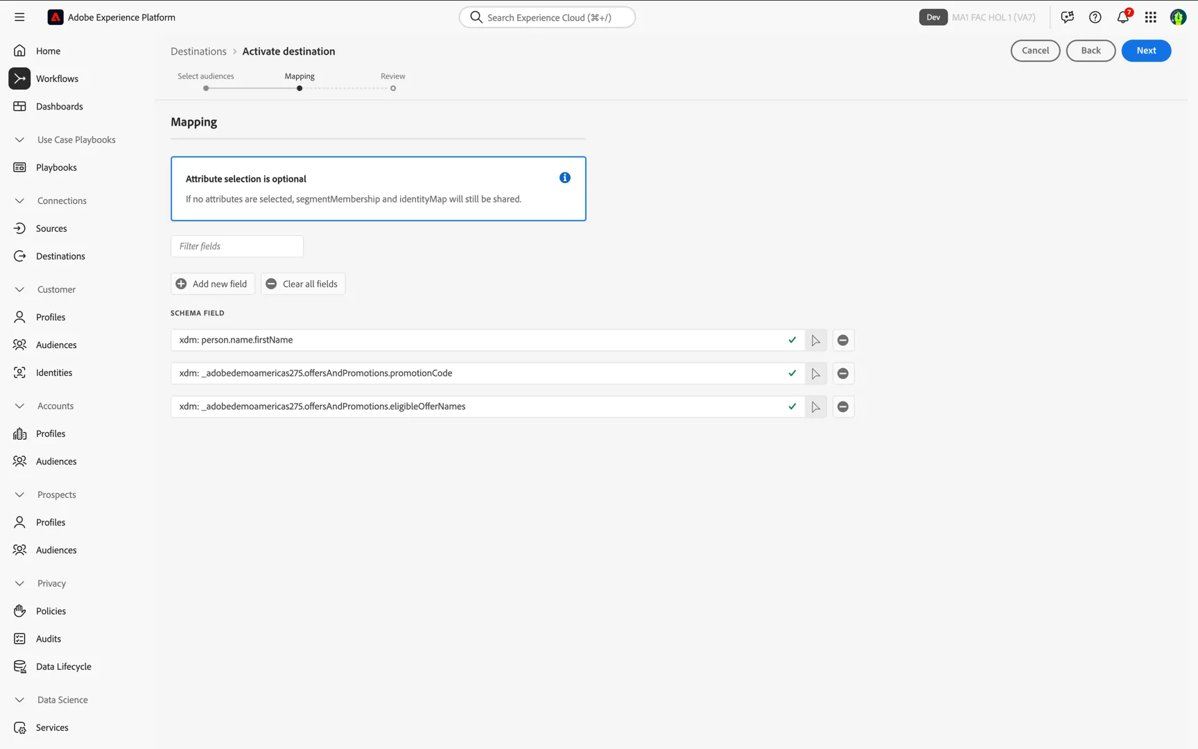
Task: Click the Adobe Experience Platform logo
Action: pos(55,17)
